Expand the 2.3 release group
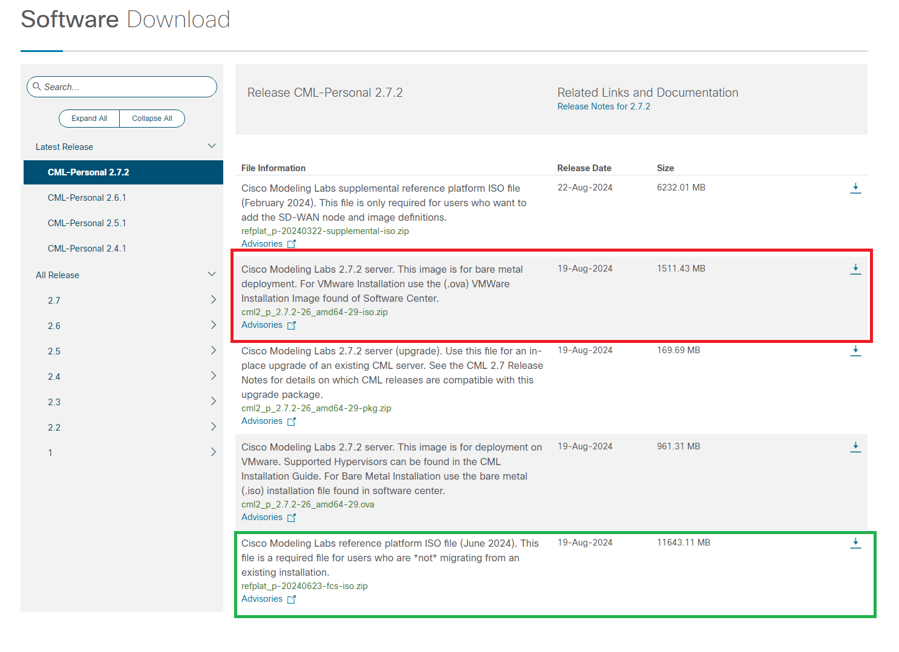 213,401
